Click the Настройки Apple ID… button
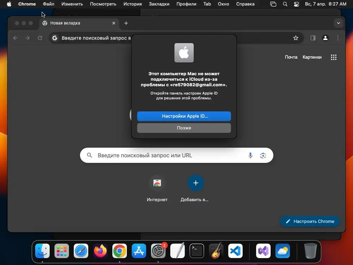353x265 pixels. [184, 116]
